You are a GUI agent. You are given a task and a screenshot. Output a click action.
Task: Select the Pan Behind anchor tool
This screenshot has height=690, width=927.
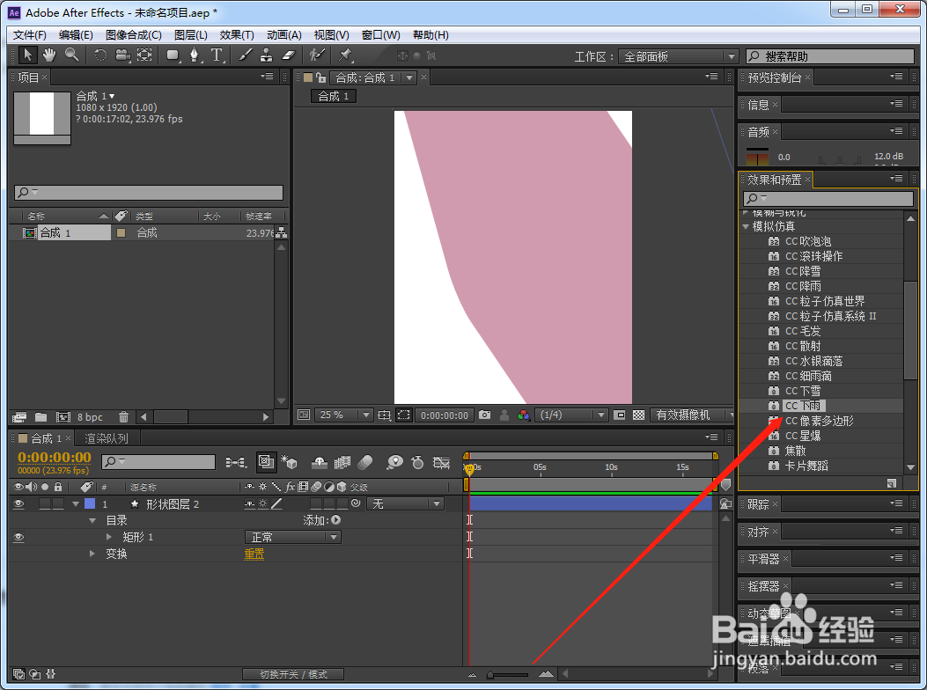click(144, 55)
